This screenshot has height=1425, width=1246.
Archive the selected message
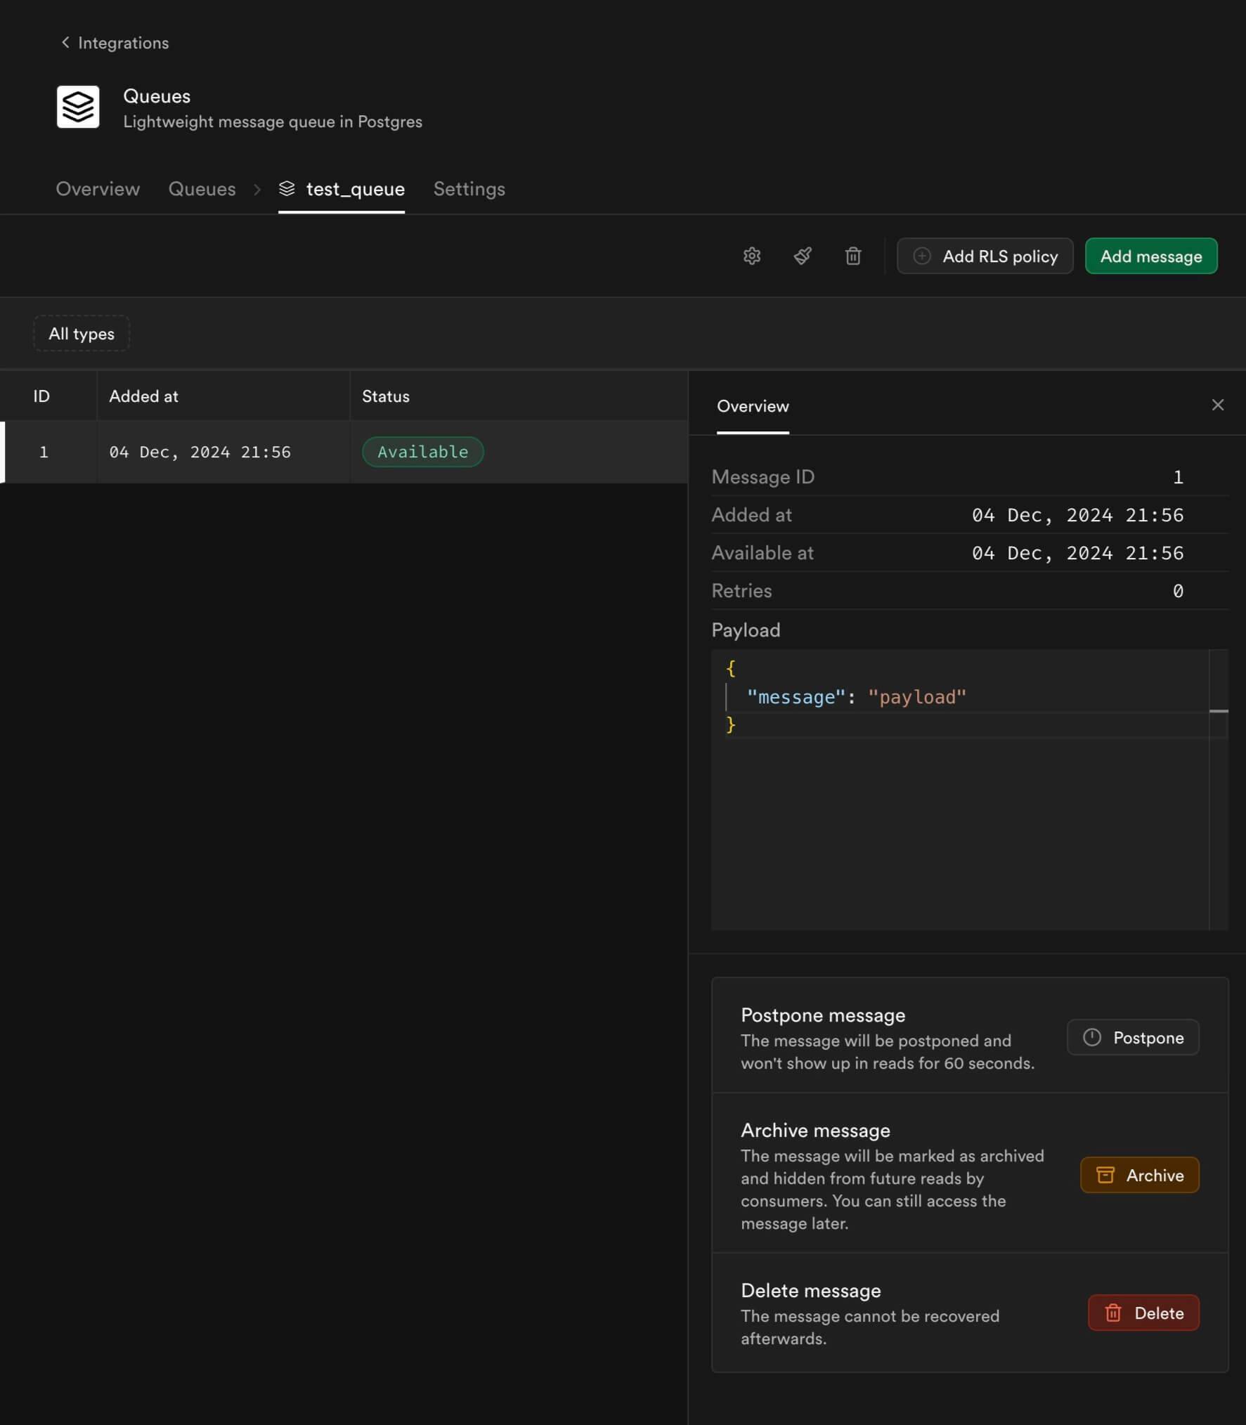[x=1138, y=1175]
